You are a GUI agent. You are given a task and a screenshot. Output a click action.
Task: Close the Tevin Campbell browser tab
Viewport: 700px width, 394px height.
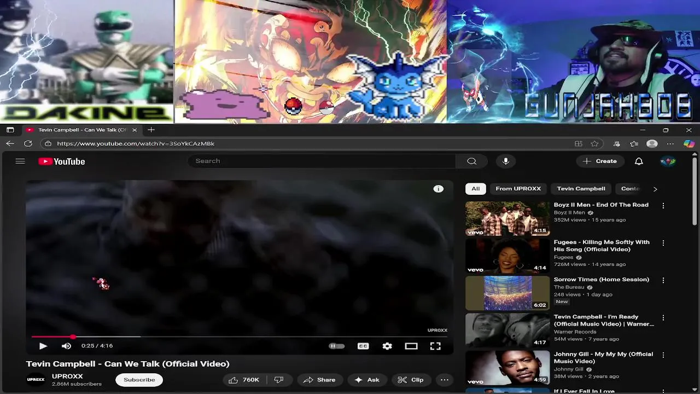point(135,130)
